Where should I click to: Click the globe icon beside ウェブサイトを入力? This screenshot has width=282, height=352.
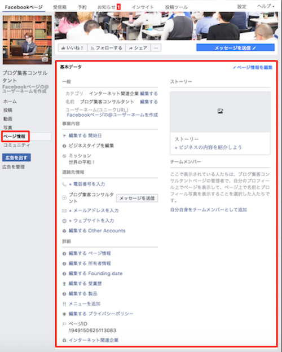pos(64,221)
